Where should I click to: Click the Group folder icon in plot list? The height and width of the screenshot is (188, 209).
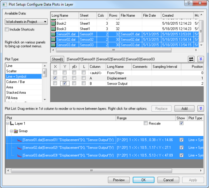point(15,131)
